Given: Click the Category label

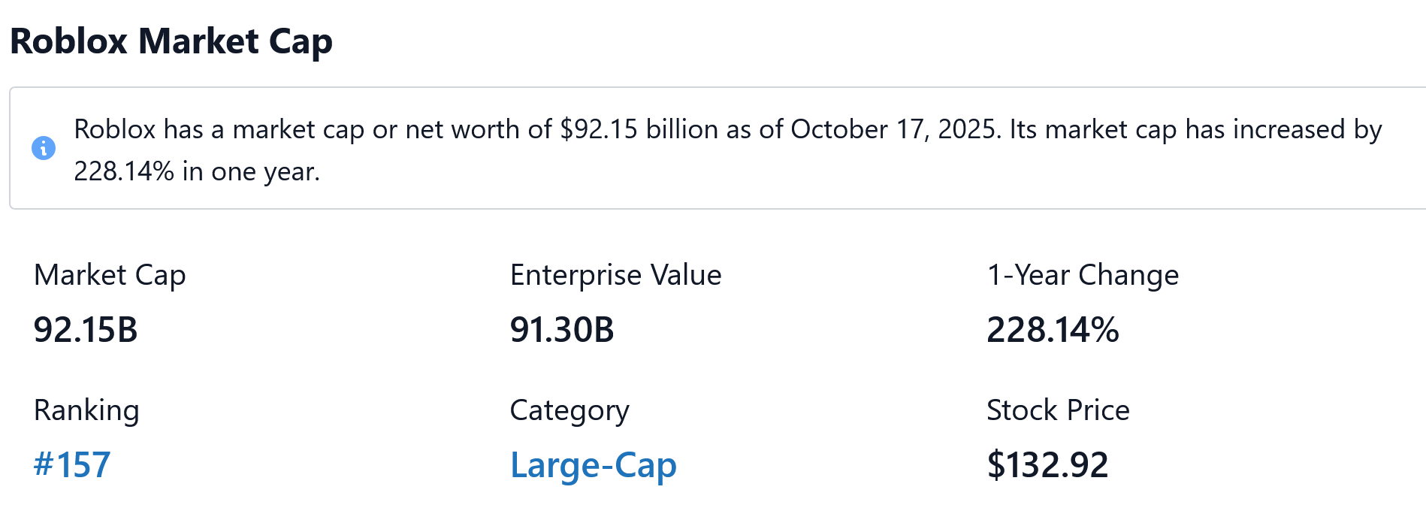Looking at the screenshot, I should click(569, 410).
